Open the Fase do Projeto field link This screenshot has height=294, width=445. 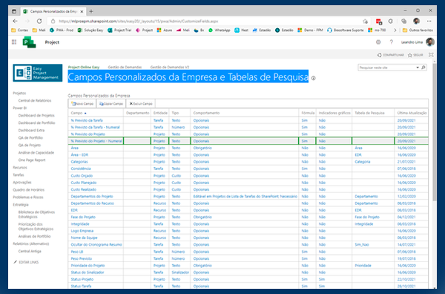click(83, 217)
